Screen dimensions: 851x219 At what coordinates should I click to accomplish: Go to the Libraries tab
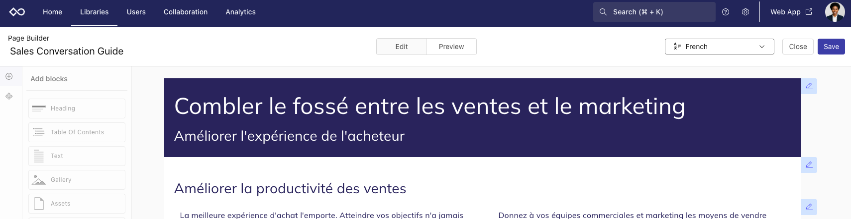[x=94, y=12]
